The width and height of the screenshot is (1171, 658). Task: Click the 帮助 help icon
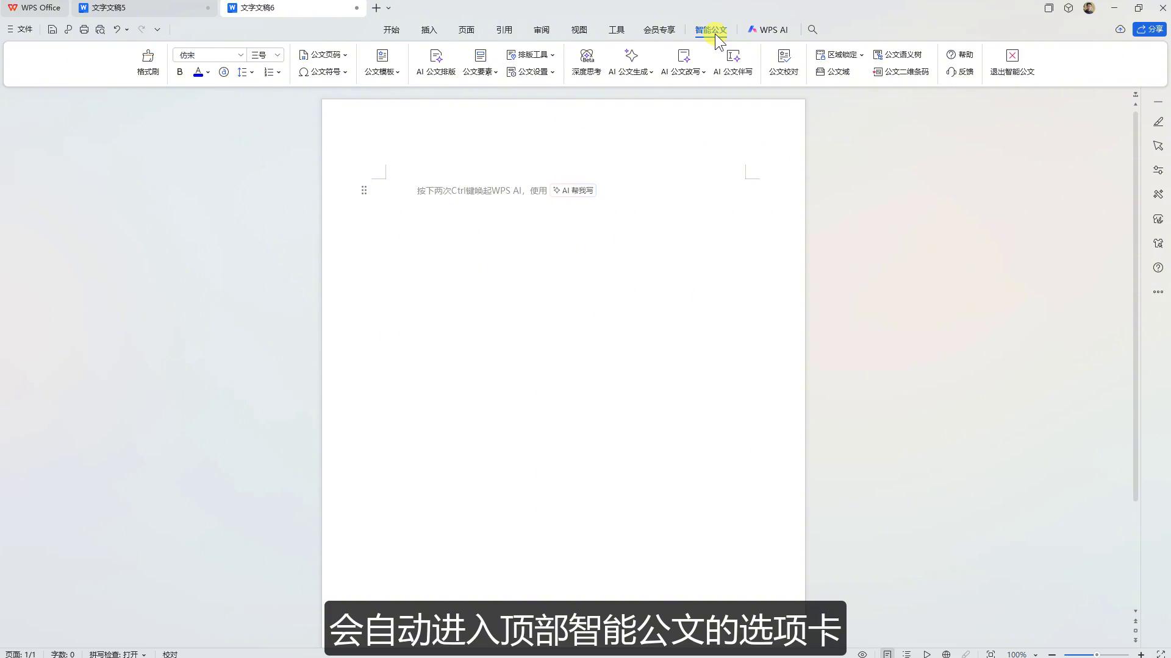coord(959,54)
